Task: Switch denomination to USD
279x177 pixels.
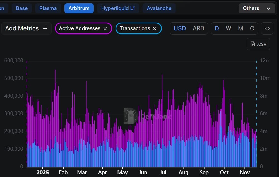Action: tap(180, 28)
